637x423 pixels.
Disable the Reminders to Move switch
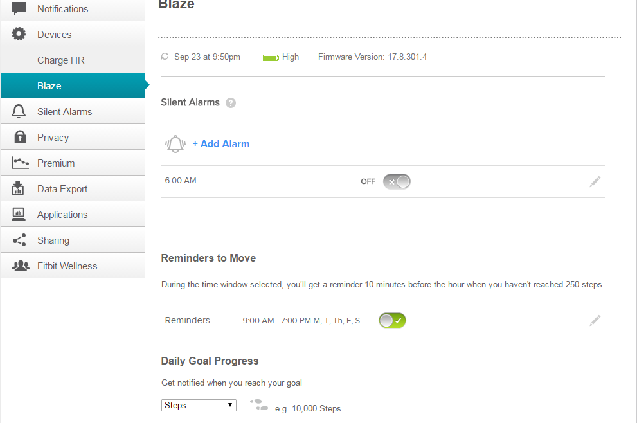point(393,321)
